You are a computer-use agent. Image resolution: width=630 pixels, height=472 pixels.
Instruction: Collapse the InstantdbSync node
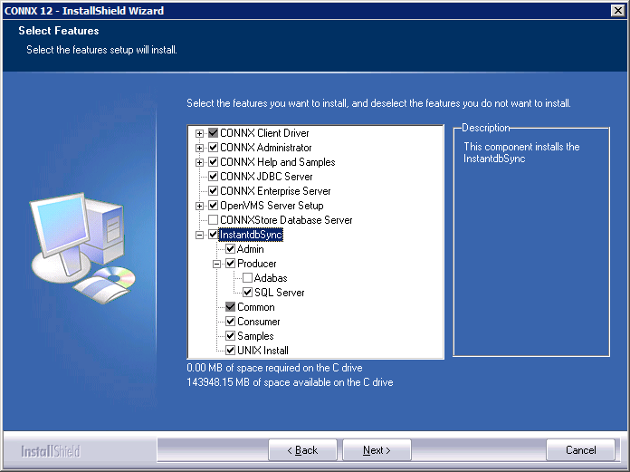[x=199, y=235]
